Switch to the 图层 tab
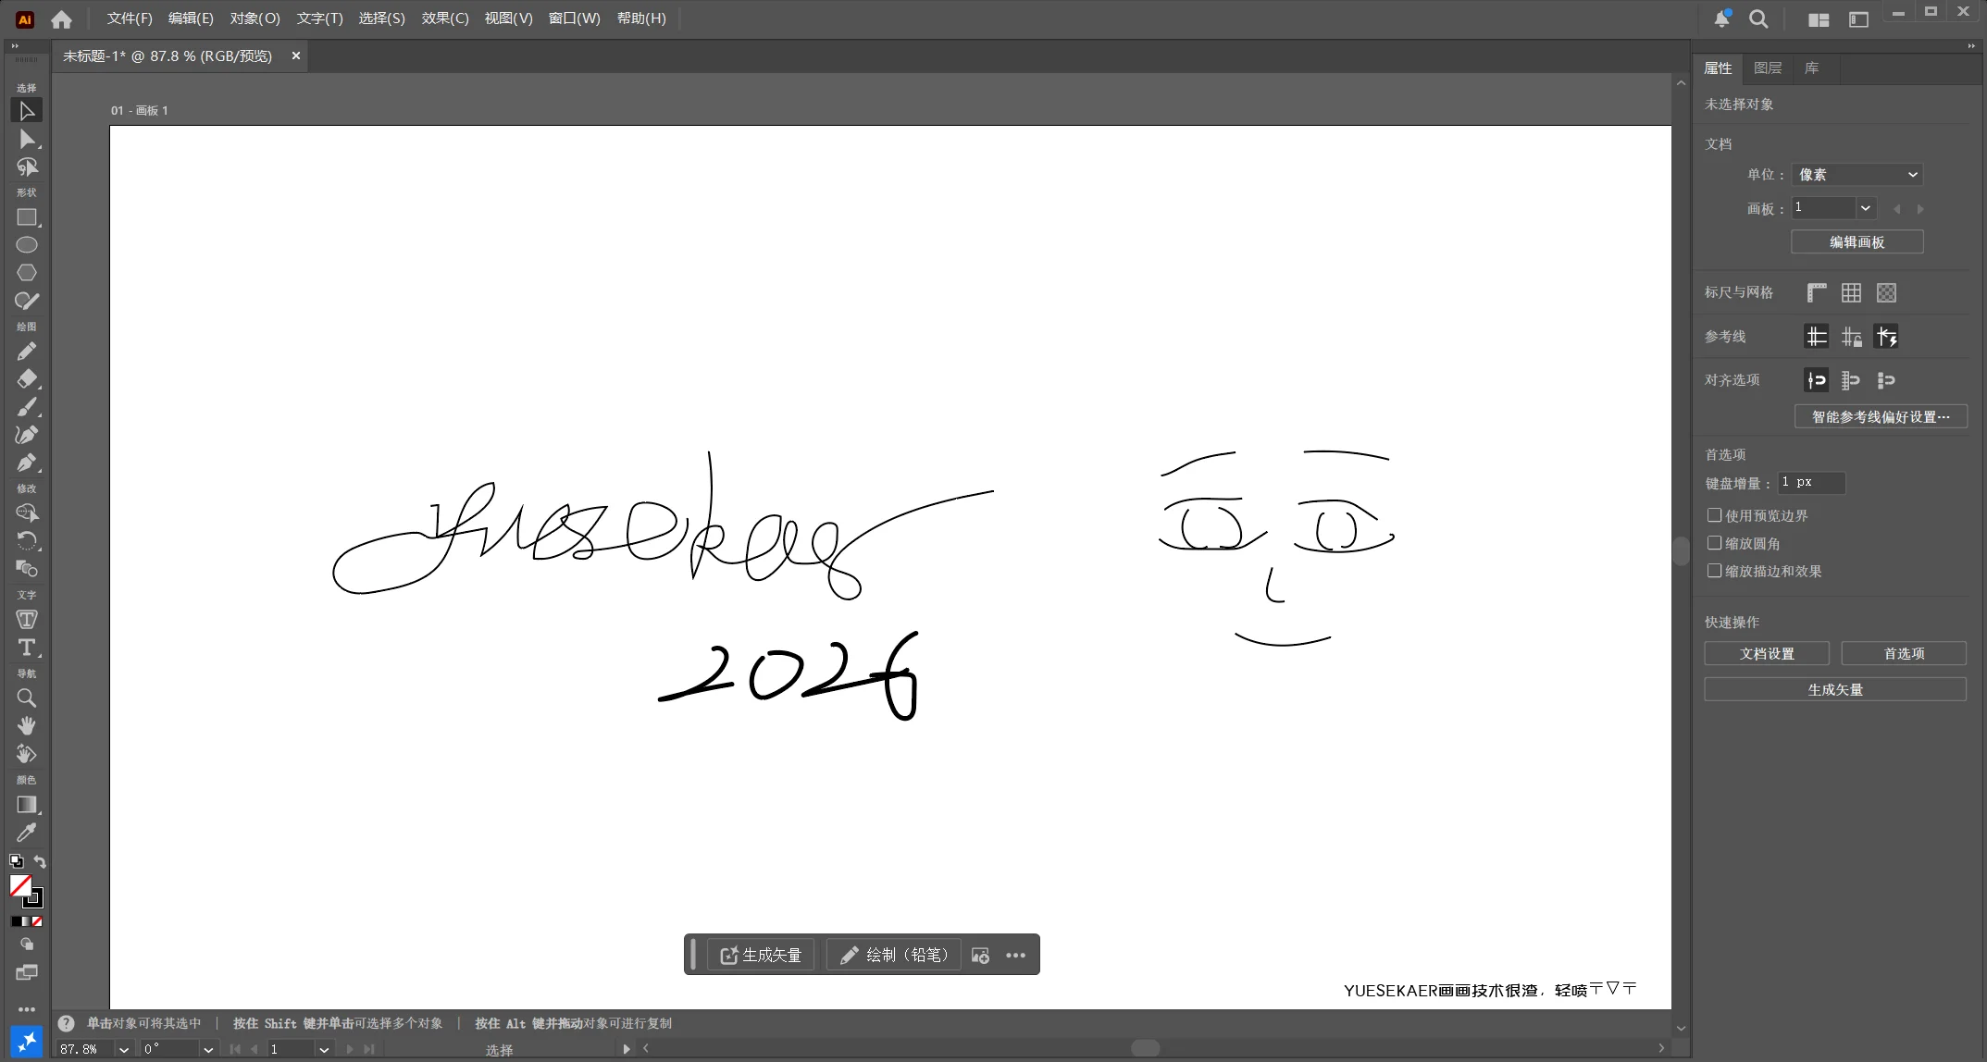 click(1768, 68)
